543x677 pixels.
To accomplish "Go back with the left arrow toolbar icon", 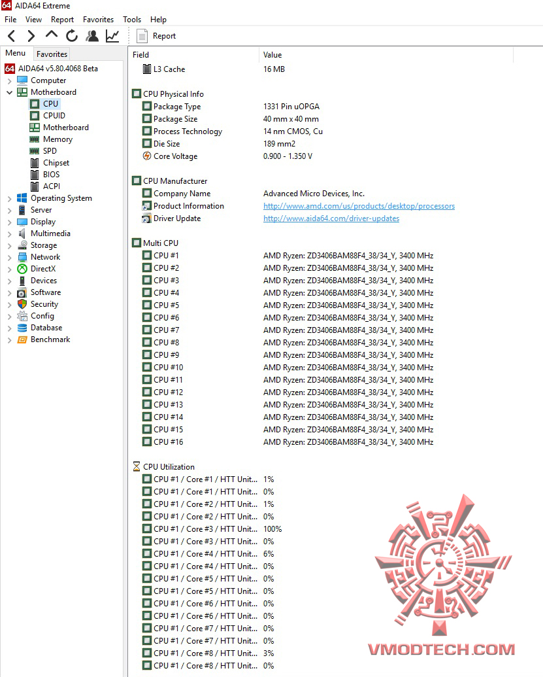I will [x=12, y=36].
